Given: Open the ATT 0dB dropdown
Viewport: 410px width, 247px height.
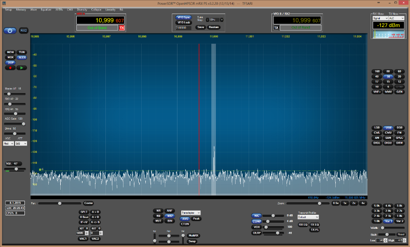Looking at the screenshot, I should click(21, 144).
